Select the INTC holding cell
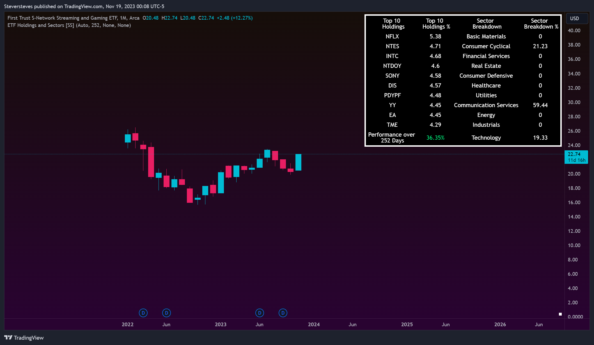Viewport: 594px width, 345px height. [x=392, y=56]
